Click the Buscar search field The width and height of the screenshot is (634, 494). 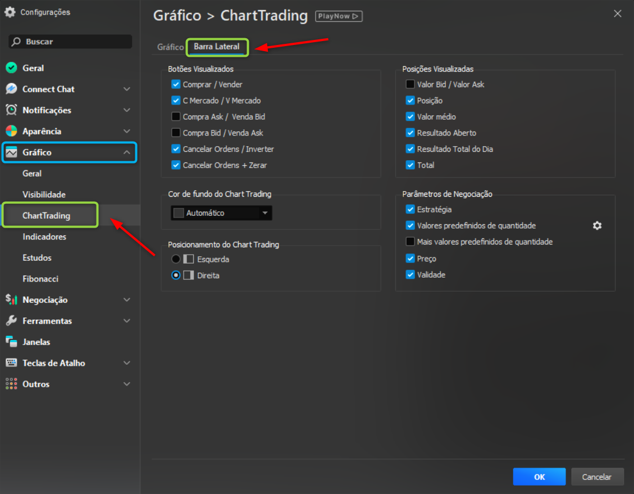70,42
